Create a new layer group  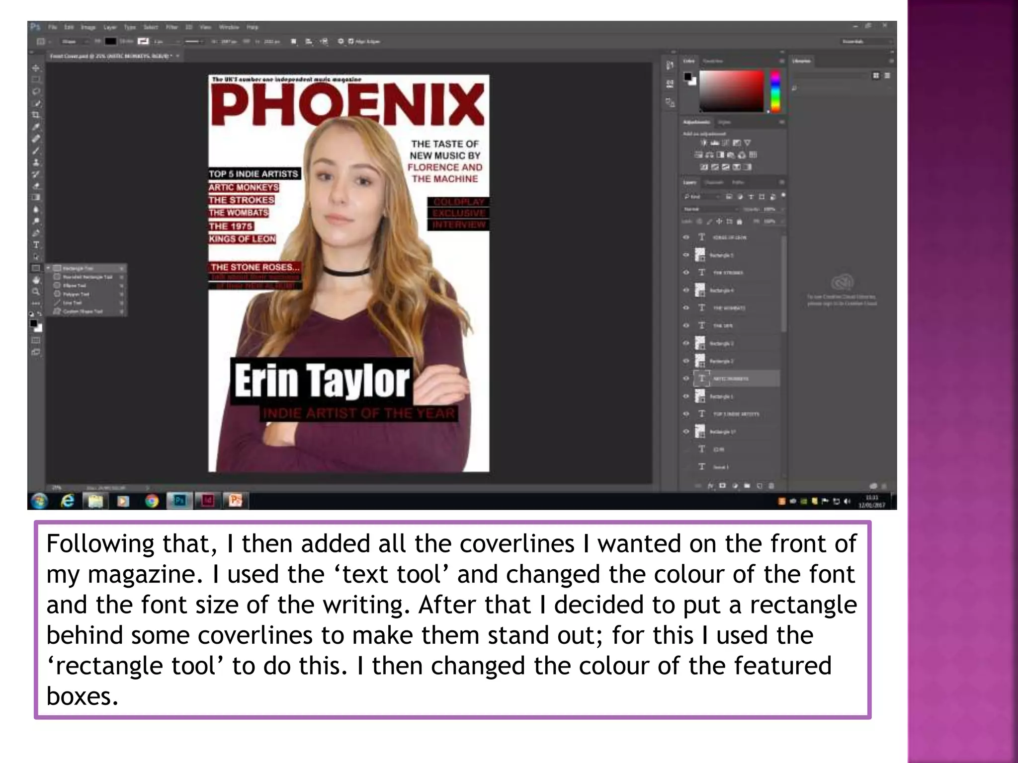[x=747, y=486]
